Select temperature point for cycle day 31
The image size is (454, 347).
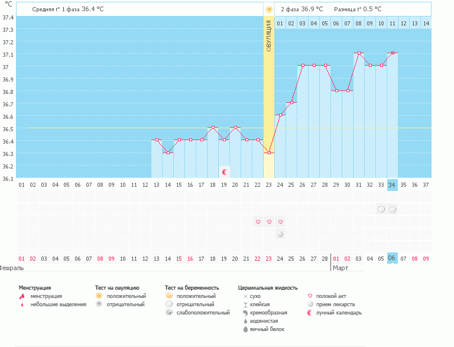(359, 53)
